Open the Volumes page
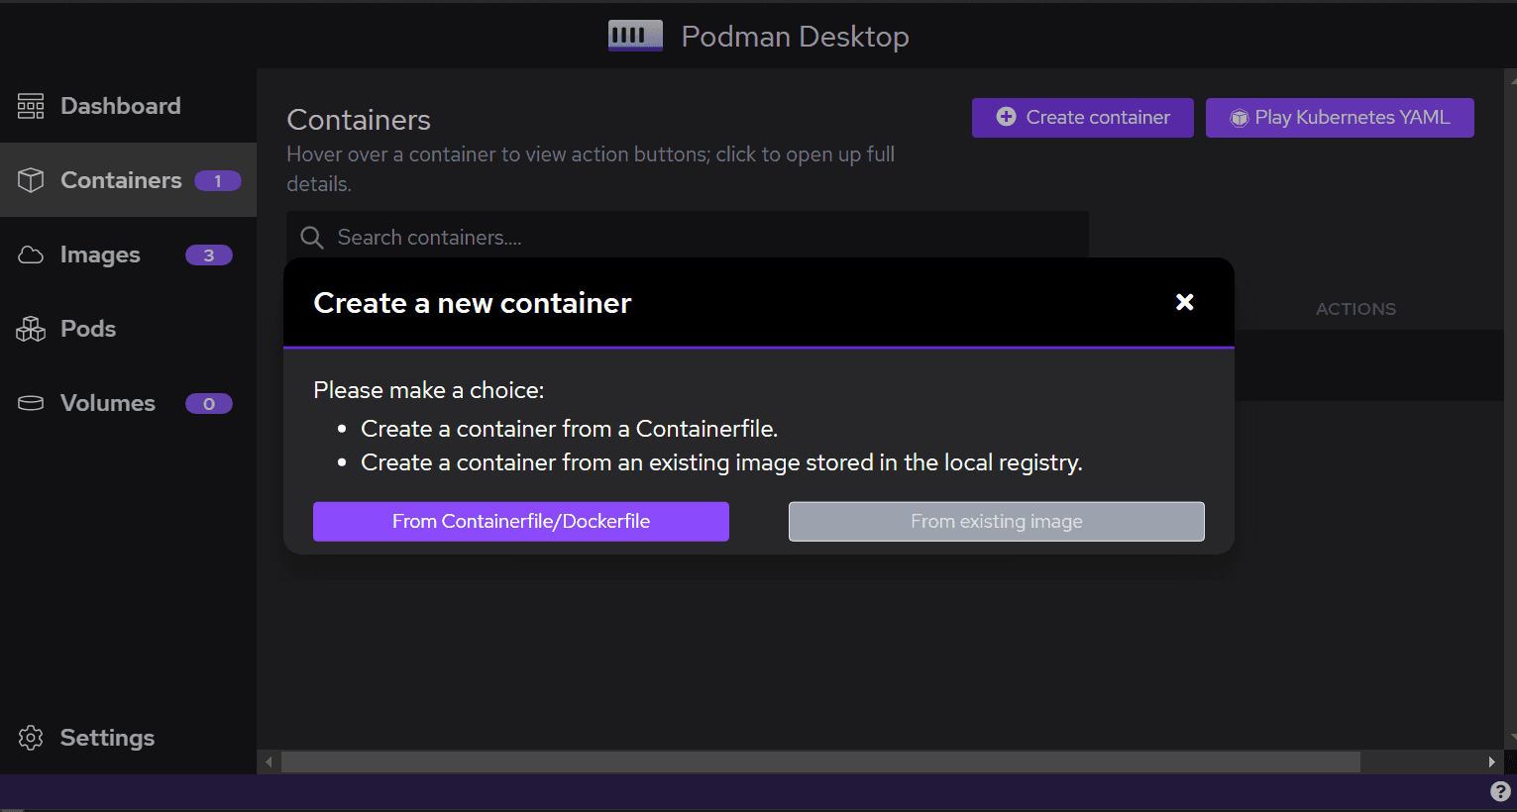 click(128, 403)
